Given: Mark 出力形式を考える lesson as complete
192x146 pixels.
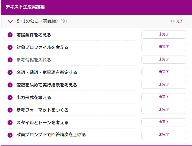Looking at the screenshot, I should click(164, 97).
